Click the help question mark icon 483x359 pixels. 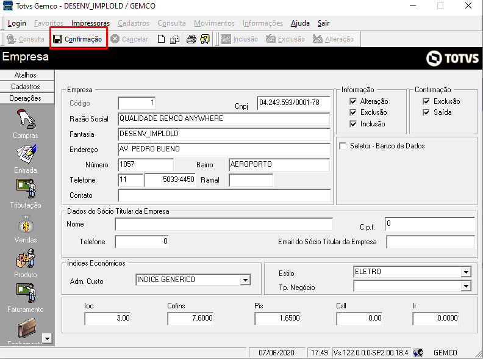[205, 39]
